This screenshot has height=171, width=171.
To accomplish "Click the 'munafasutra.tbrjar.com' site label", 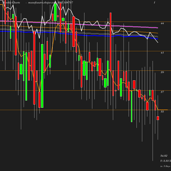I will click(x=42, y=2).
